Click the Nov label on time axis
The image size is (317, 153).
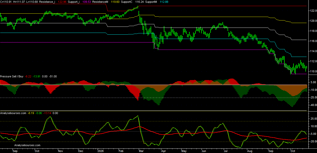(60, 151)
